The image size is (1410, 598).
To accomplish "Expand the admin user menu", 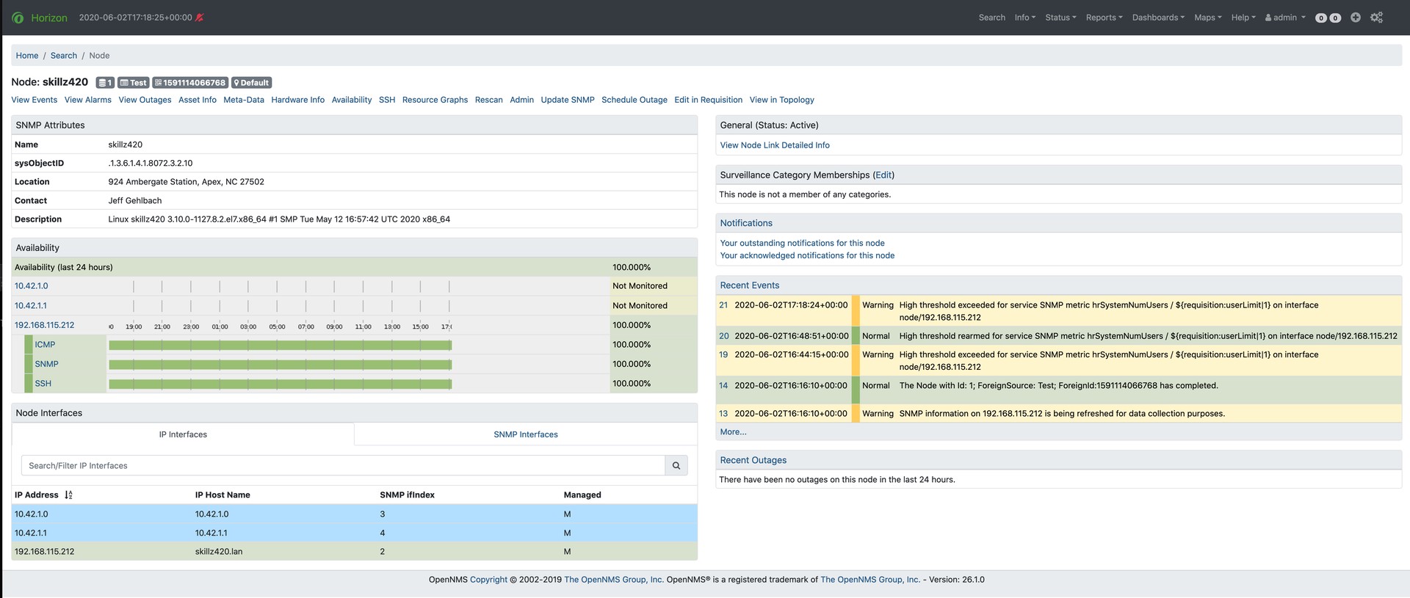I will click(1285, 18).
